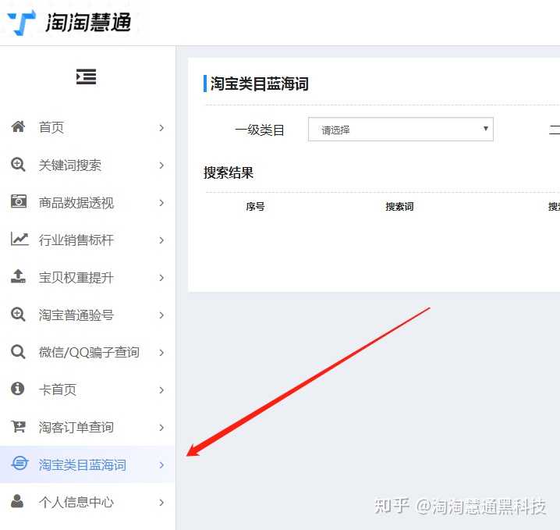560x530 pixels.
Task: Open the 一级类目 请选择 dropdown
Action: coord(401,129)
